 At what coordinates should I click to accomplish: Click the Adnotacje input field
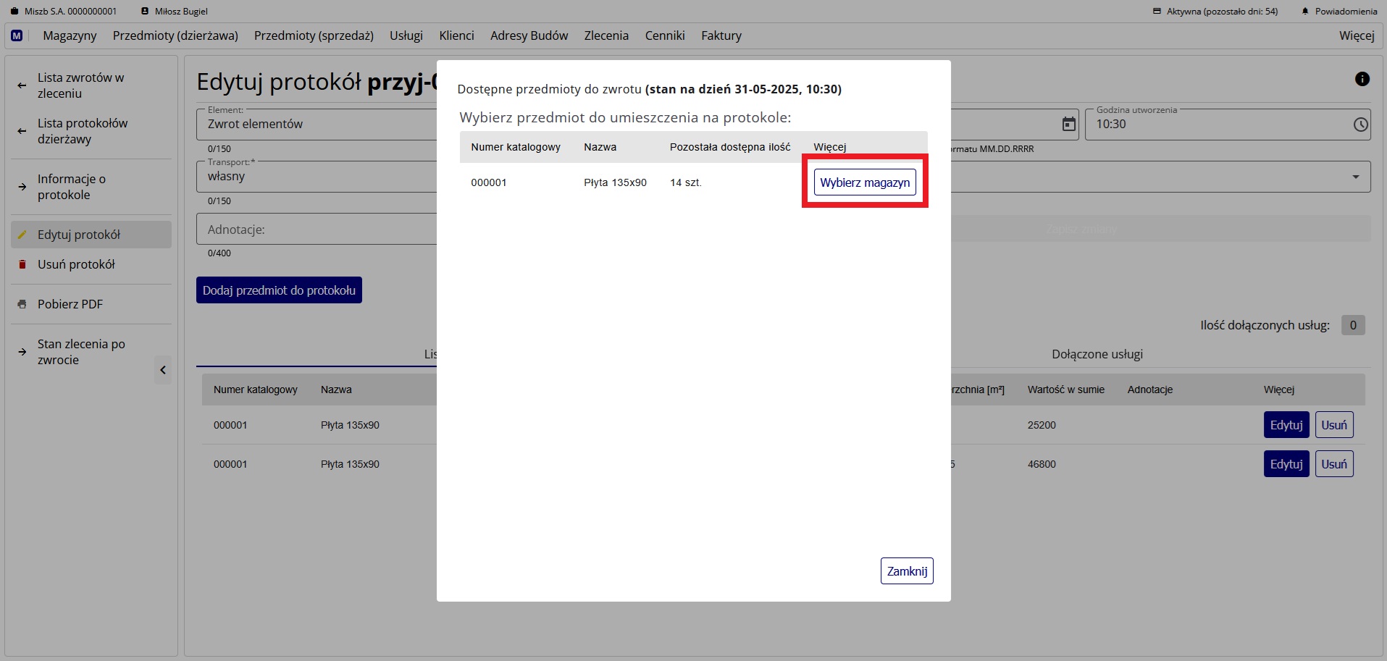315,230
